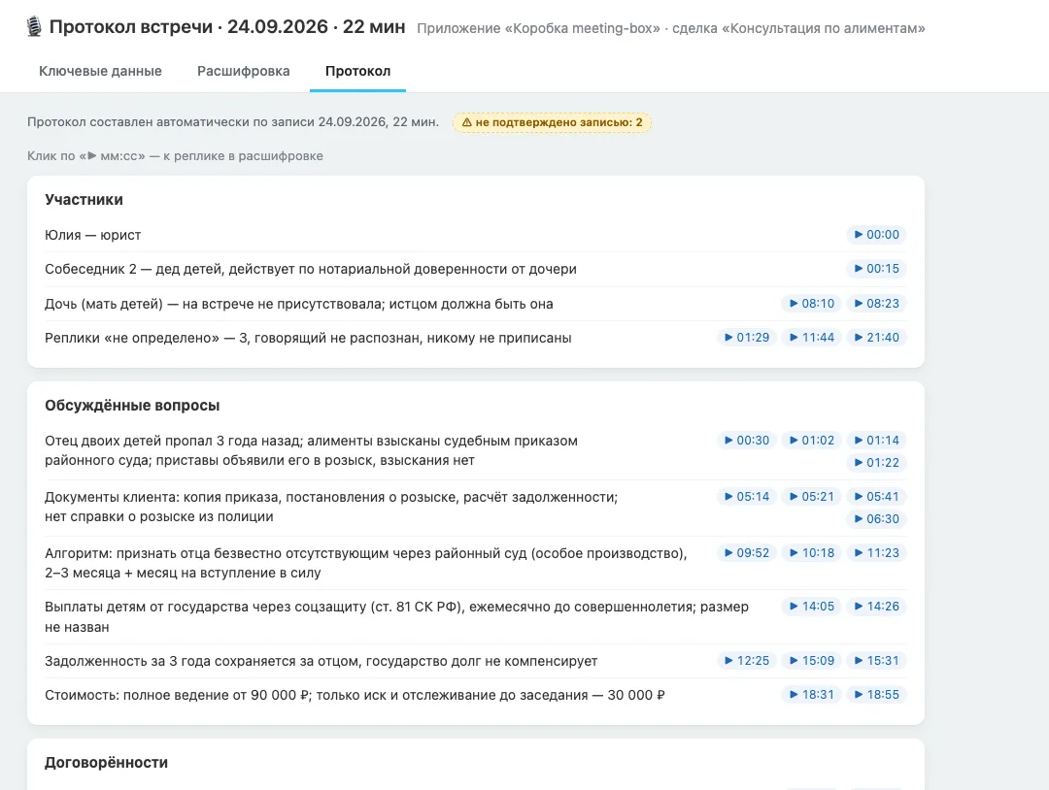Go to the 01:22 timestamp
This screenshot has height=790, width=1049.
click(876, 463)
